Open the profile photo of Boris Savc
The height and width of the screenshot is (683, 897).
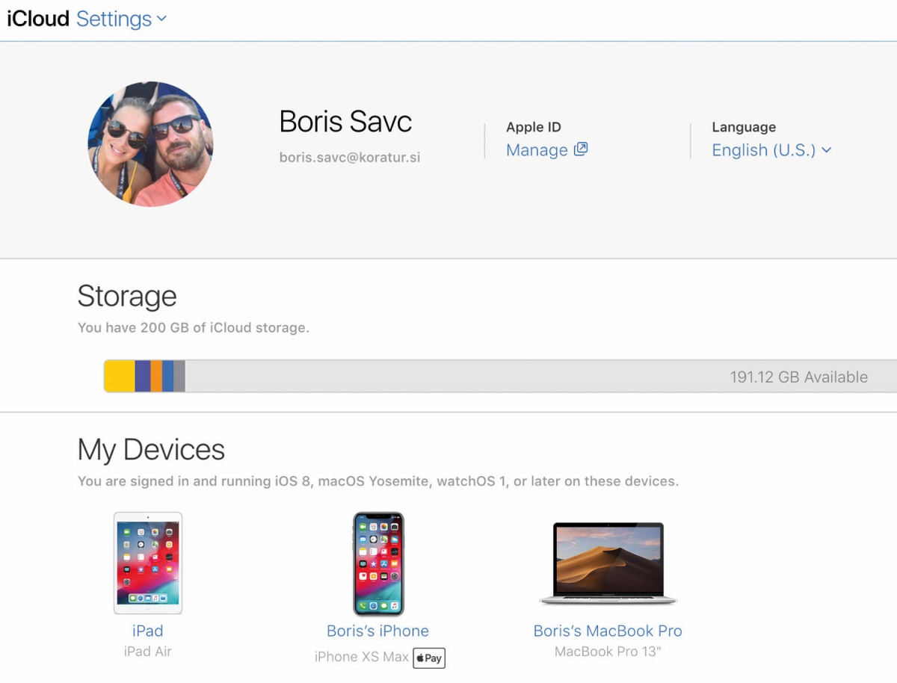(x=150, y=144)
